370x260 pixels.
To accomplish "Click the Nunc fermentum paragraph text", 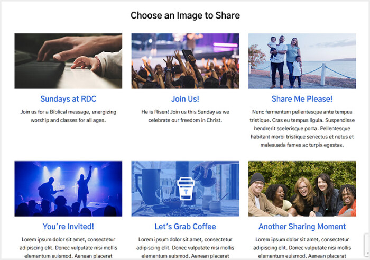I will 302,128.
